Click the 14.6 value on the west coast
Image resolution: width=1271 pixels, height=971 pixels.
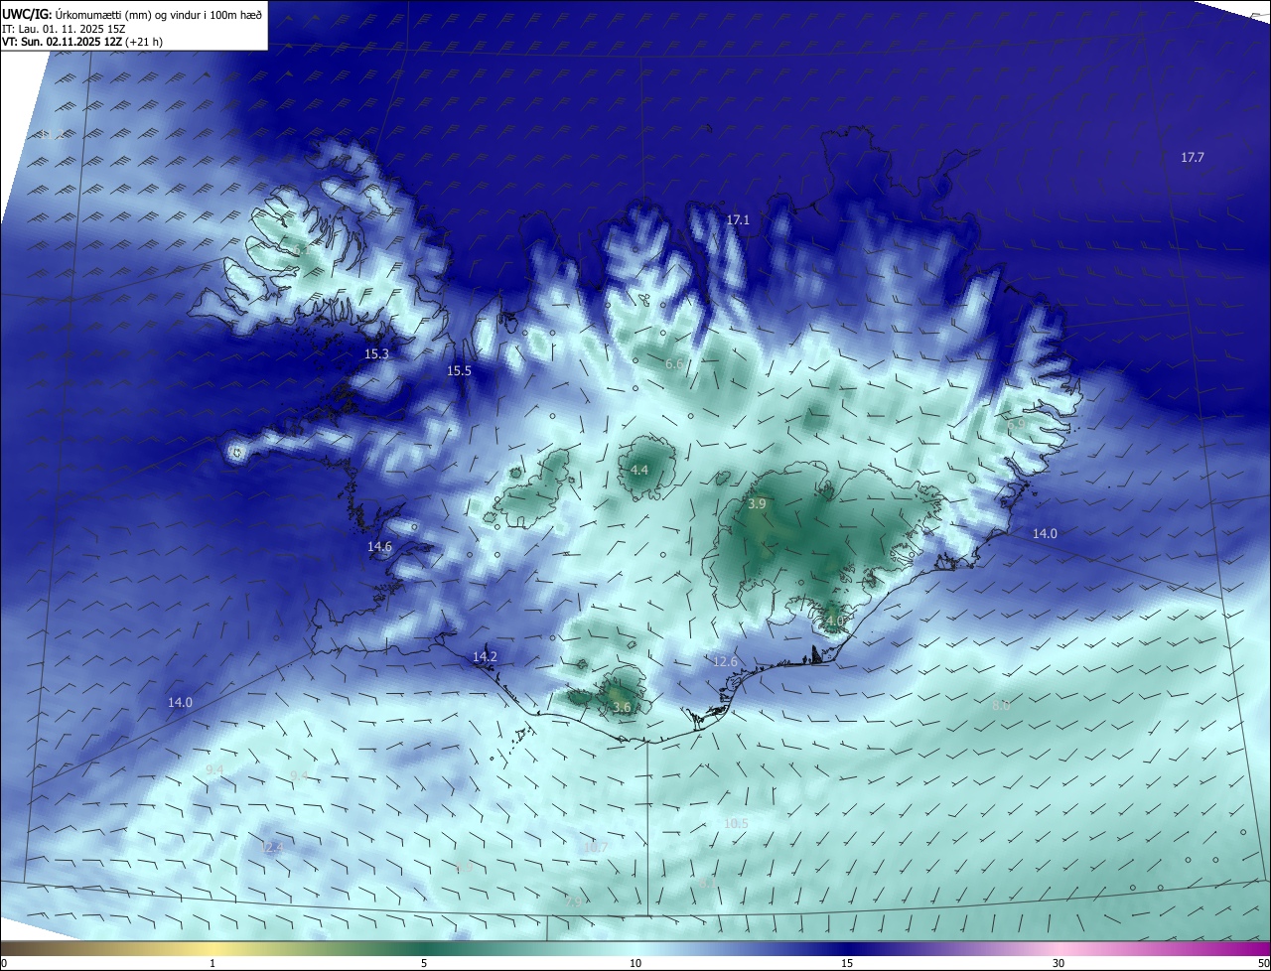click(x=379, y=546)
